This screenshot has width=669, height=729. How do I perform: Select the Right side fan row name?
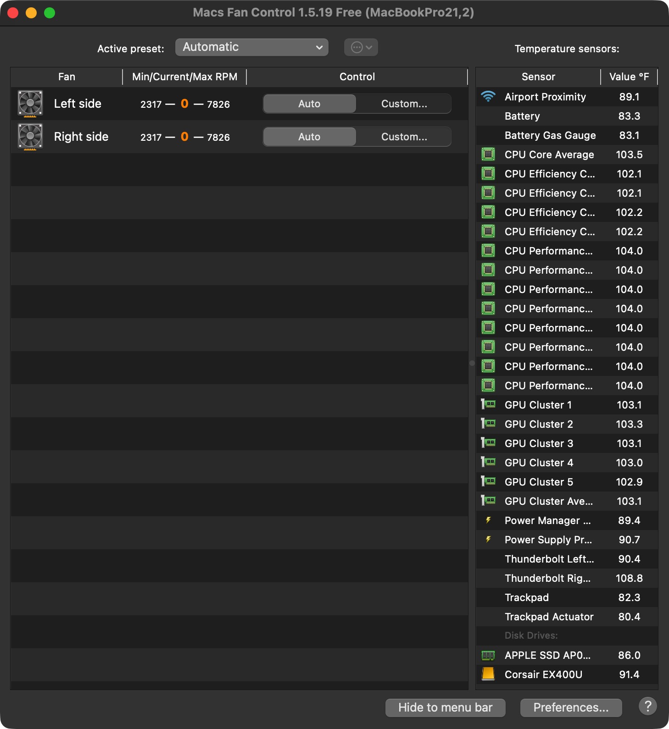(x=81, y=137)
